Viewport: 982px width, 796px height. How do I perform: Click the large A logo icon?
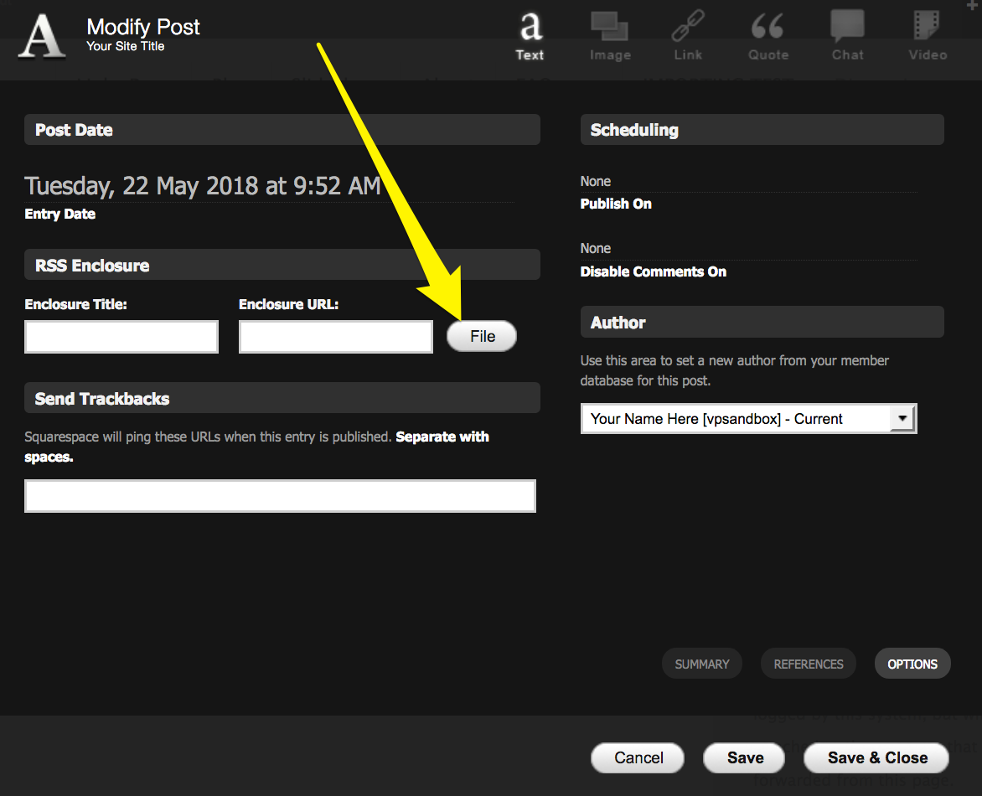[42, 37]
